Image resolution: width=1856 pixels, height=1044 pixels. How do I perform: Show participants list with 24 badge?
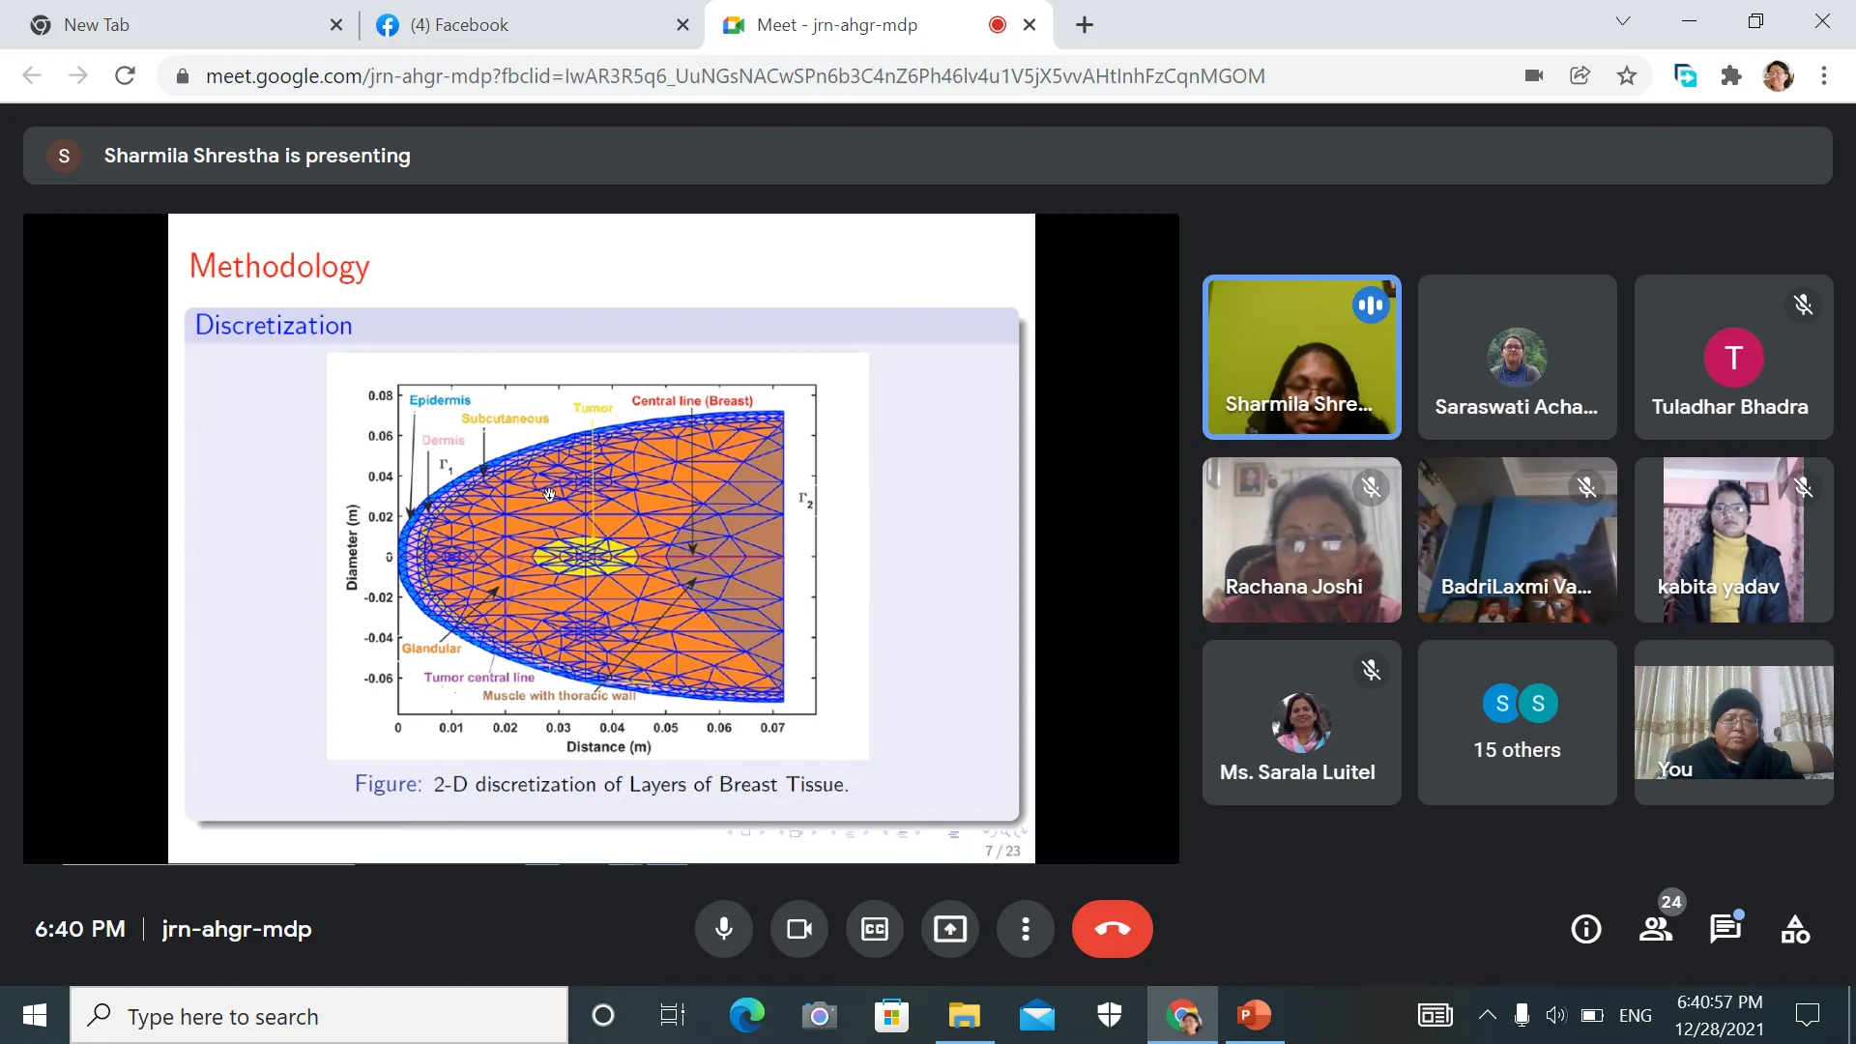coord(1656,929)
